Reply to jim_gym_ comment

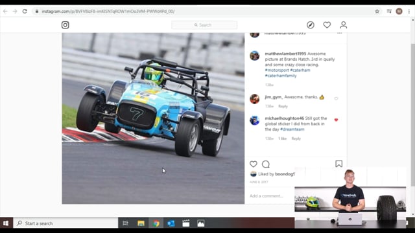click(283, 106)
